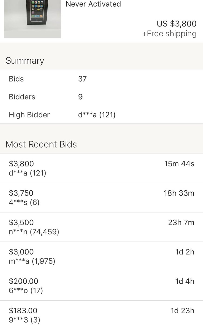Tap the Most Recent Bids header

pos(41,144)
